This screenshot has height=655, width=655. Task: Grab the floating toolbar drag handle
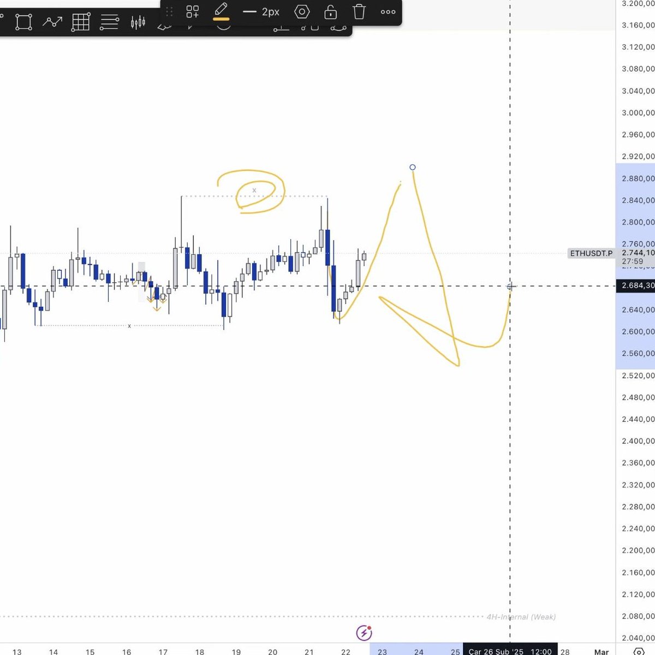169,11
